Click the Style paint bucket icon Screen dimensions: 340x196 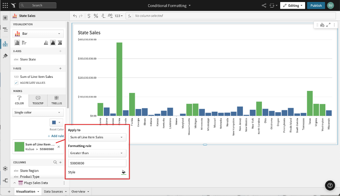coord(124,172)
